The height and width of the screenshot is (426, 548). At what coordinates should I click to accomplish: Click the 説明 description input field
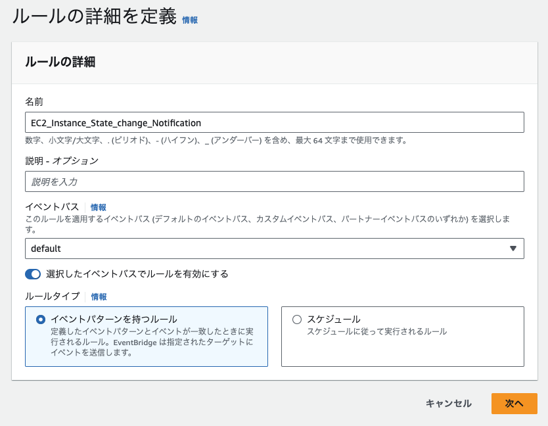point(275,181)
